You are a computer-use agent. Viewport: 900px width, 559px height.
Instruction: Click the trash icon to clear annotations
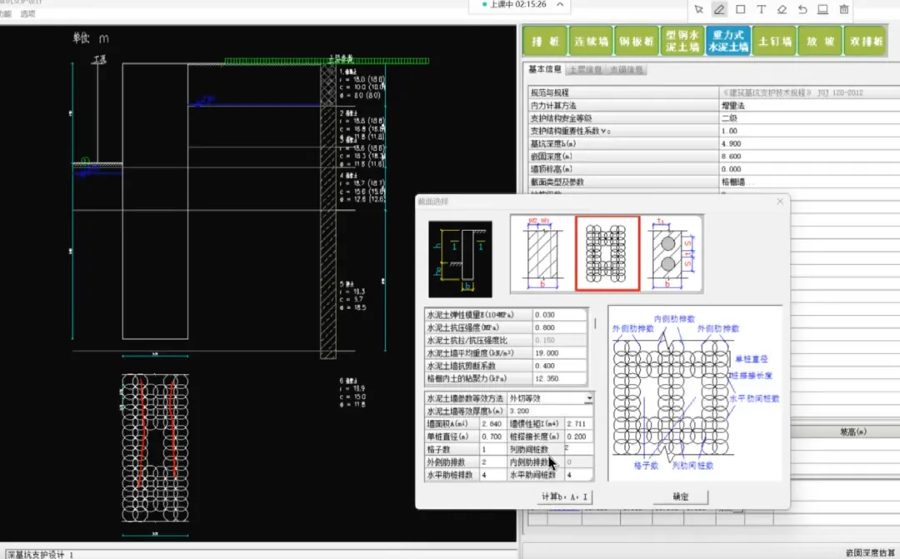[x=843, y=9]
